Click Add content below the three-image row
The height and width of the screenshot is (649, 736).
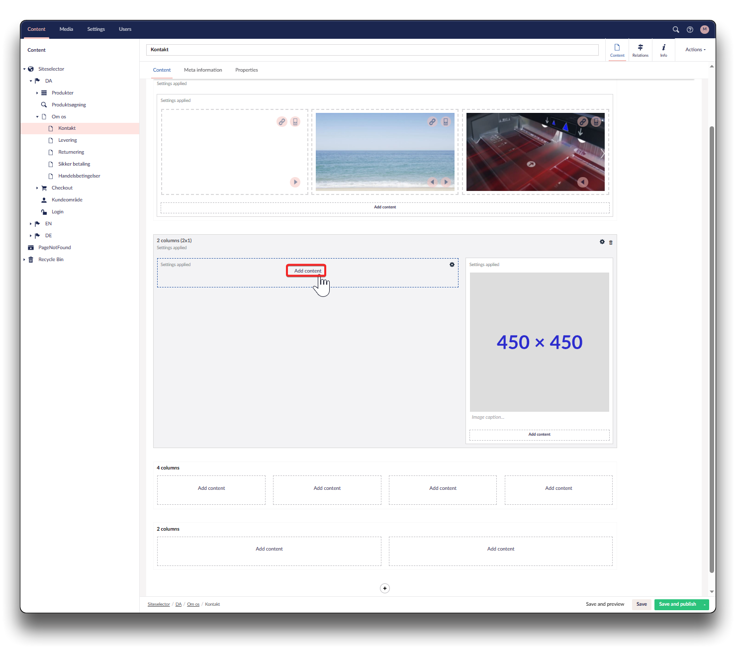click(x=385, y=207)
